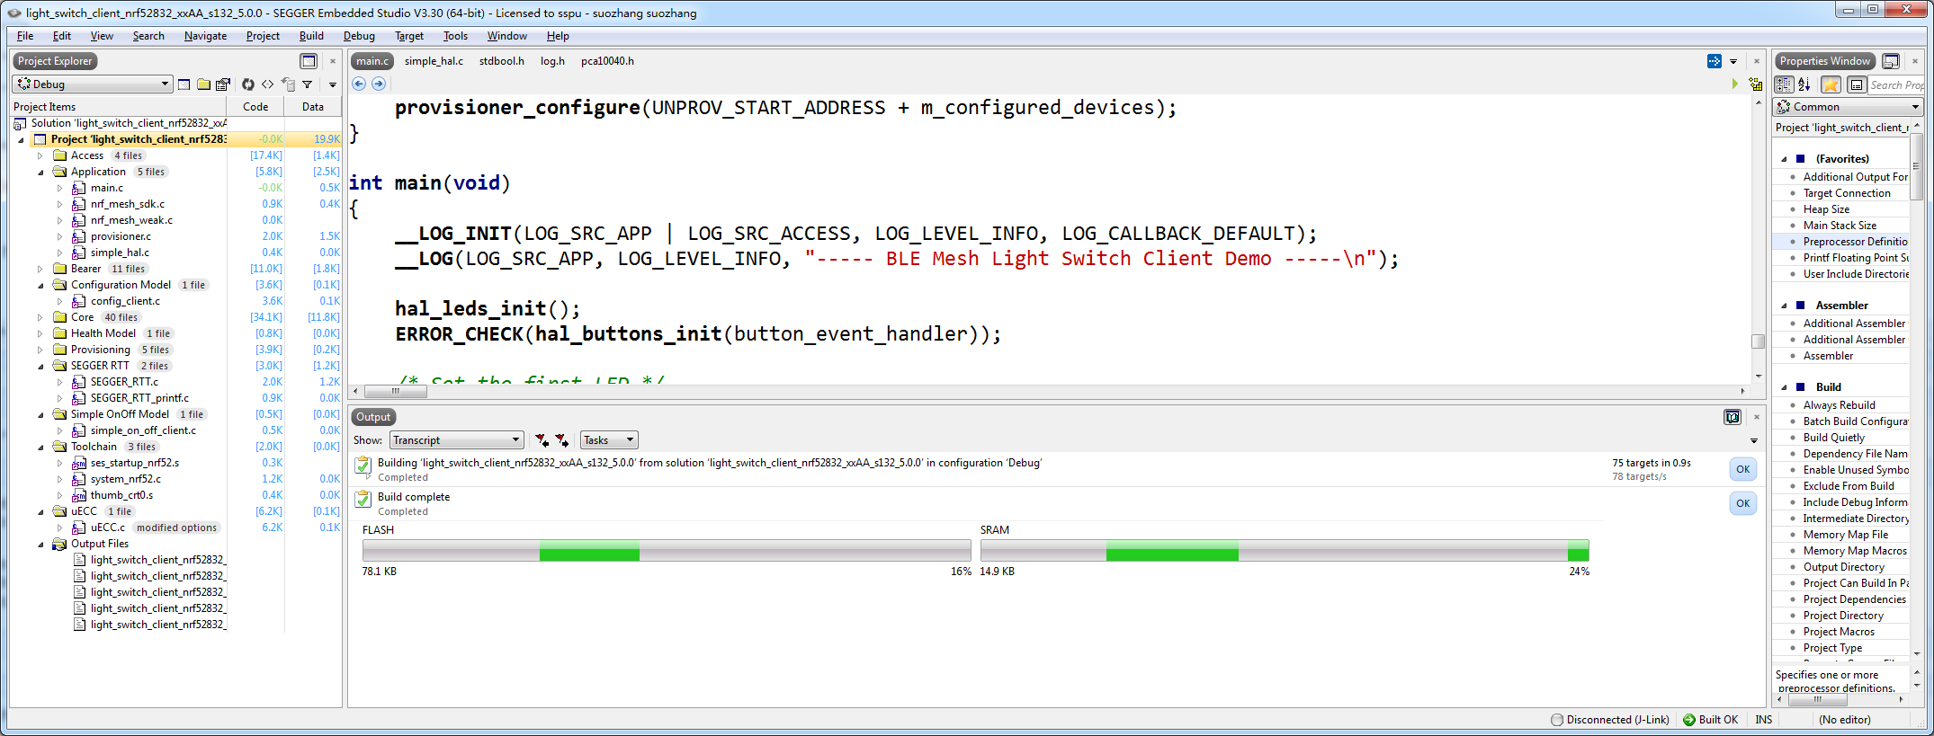Open the Build menu
Image resolution: width=1934 pixels, height=736 pixels.
(x=311, y=36)
